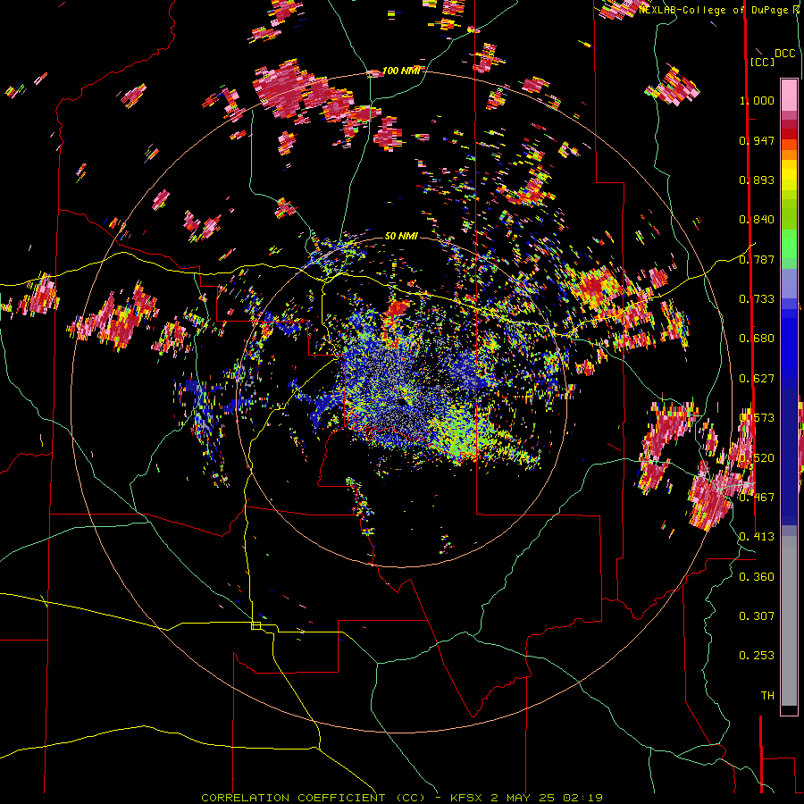Click the 0.627 scale value

(x=757, y=379)
